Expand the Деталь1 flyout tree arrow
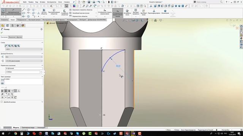This screenshot has width=243, height=136. pyautogui.click(x=45, y=23)
